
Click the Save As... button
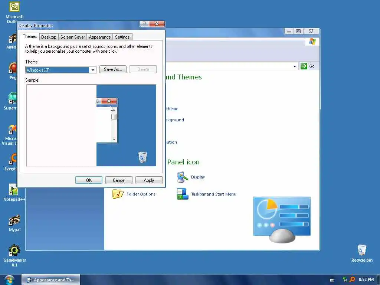pyautogui.click(x=113, y=69)
